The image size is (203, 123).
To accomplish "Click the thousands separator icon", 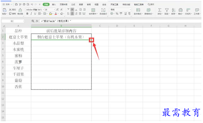I will pyautogui.click(x=121, y=13).
